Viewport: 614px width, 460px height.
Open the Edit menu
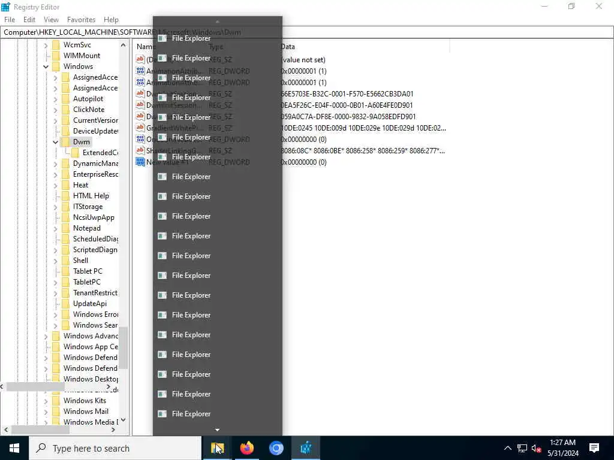pyautogui.click(x=29, y=20)
